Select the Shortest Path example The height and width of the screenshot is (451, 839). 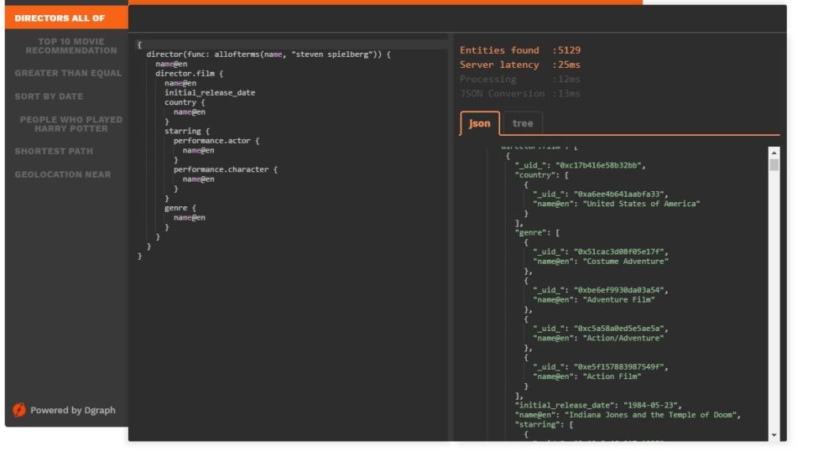(54, 151)
